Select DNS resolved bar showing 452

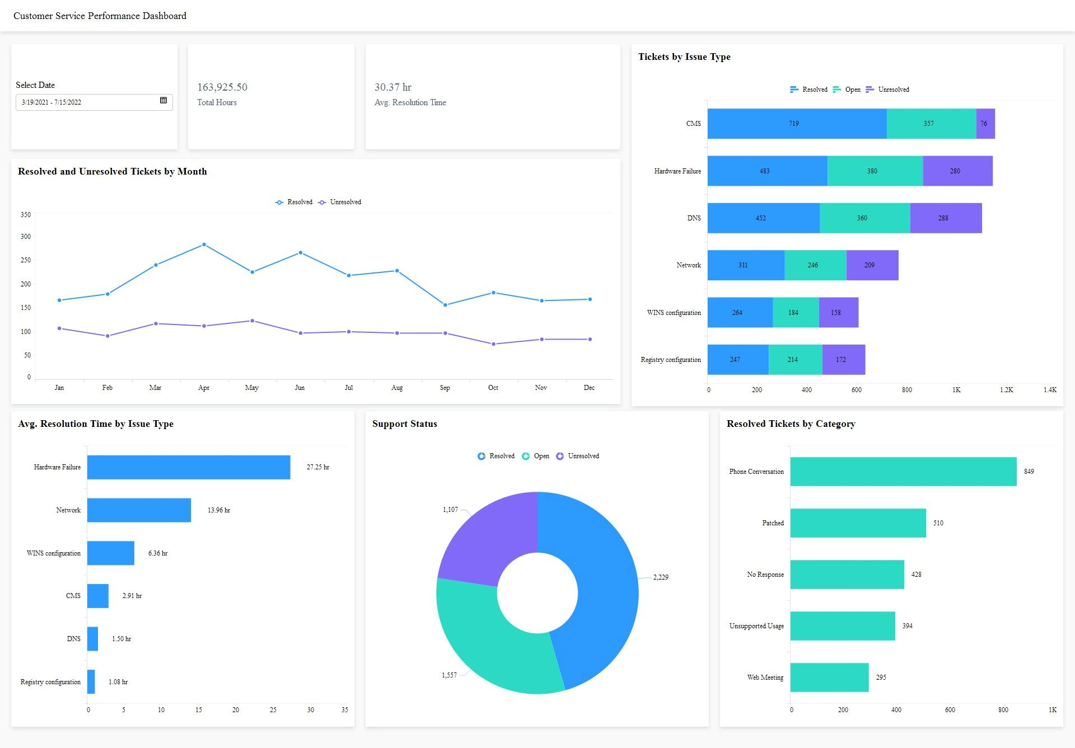764,218
